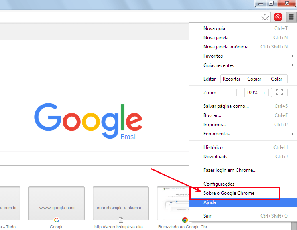This screenshot has height=230, width=297.
Task: Click the Google Brasil logo
Action: tap(88, 121)
